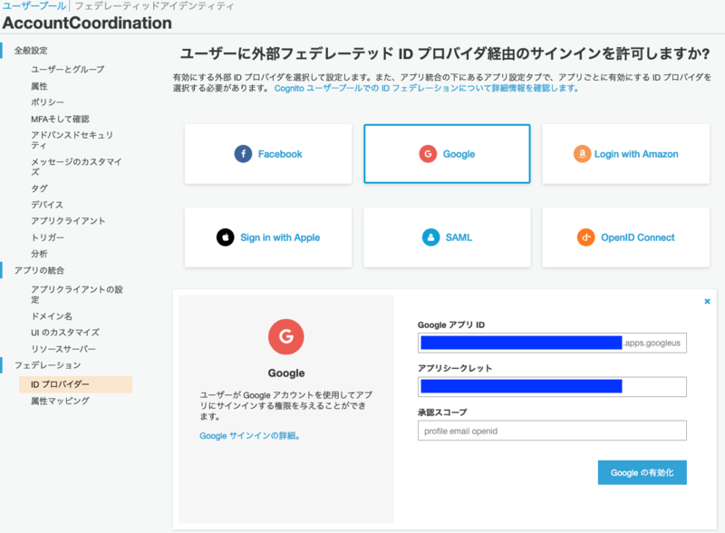The width and height of the screenshot is (725, 533).
Task: Focus the アプリシークレット input field
Action: coord(552,387)
